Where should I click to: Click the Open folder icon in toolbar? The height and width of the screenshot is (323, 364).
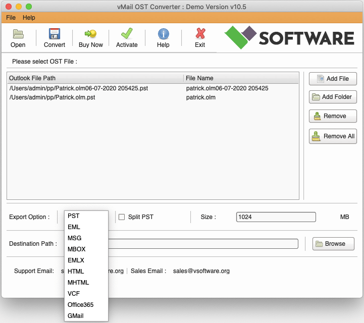(18, 34)
